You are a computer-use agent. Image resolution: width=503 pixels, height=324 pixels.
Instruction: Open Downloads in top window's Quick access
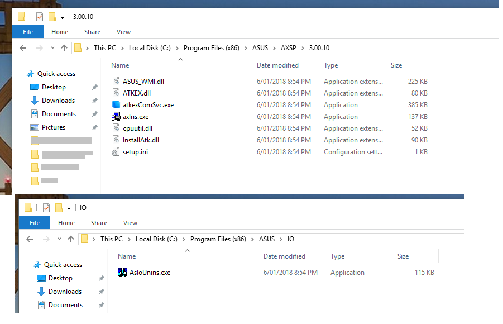pyautogui.click(x=58, y=101)
